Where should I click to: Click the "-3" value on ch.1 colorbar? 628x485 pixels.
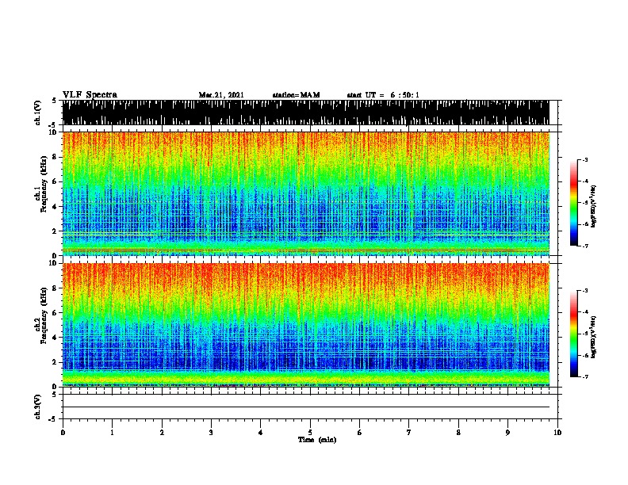click(x=585, y=160)
